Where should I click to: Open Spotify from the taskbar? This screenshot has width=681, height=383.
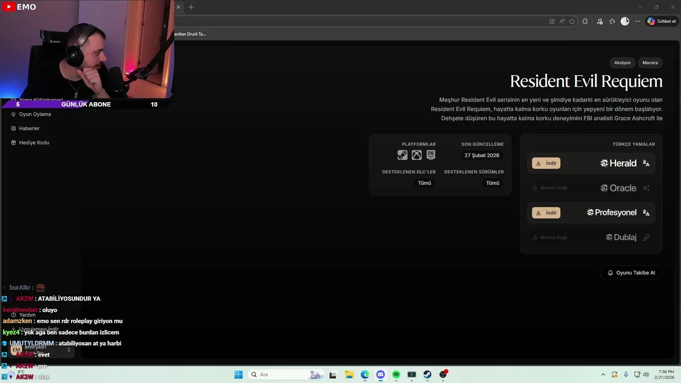tap(396, 374)
